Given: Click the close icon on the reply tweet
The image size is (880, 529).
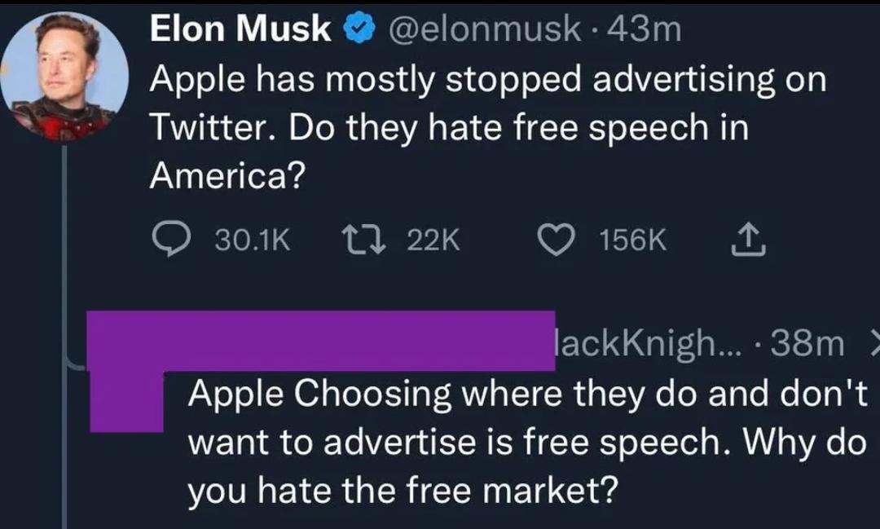Looking at the screenshot, I should click(870, 345).
